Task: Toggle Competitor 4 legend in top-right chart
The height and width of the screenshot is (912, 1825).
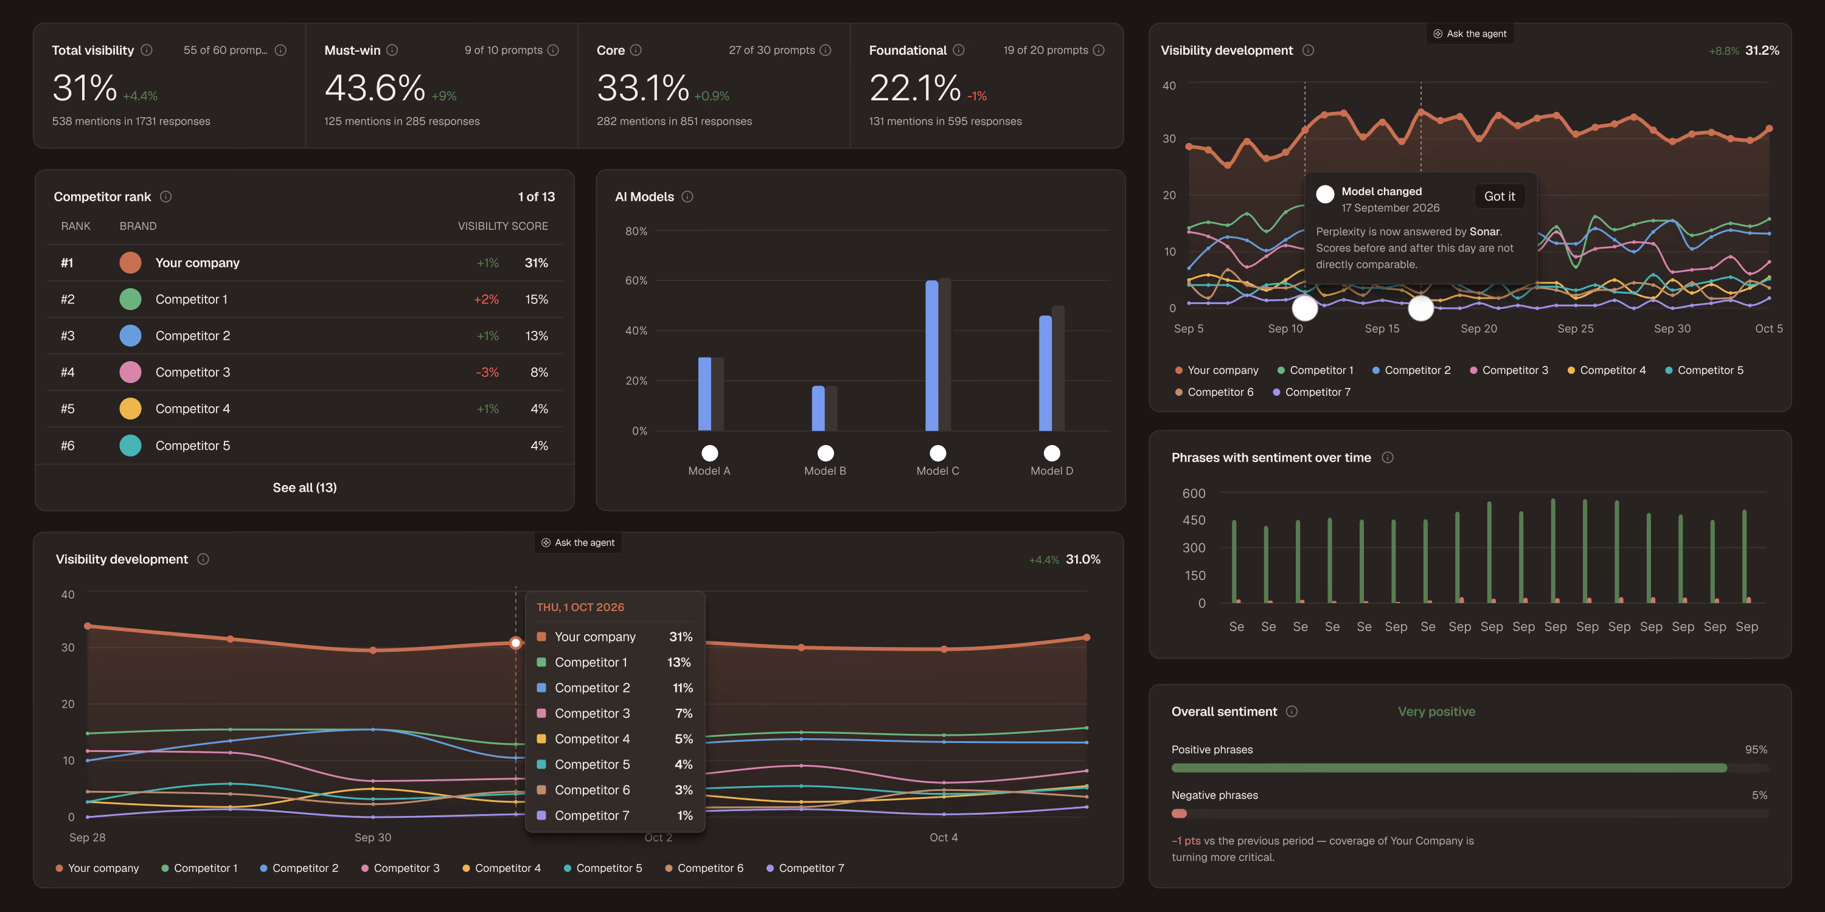Action: point(1606,370)
